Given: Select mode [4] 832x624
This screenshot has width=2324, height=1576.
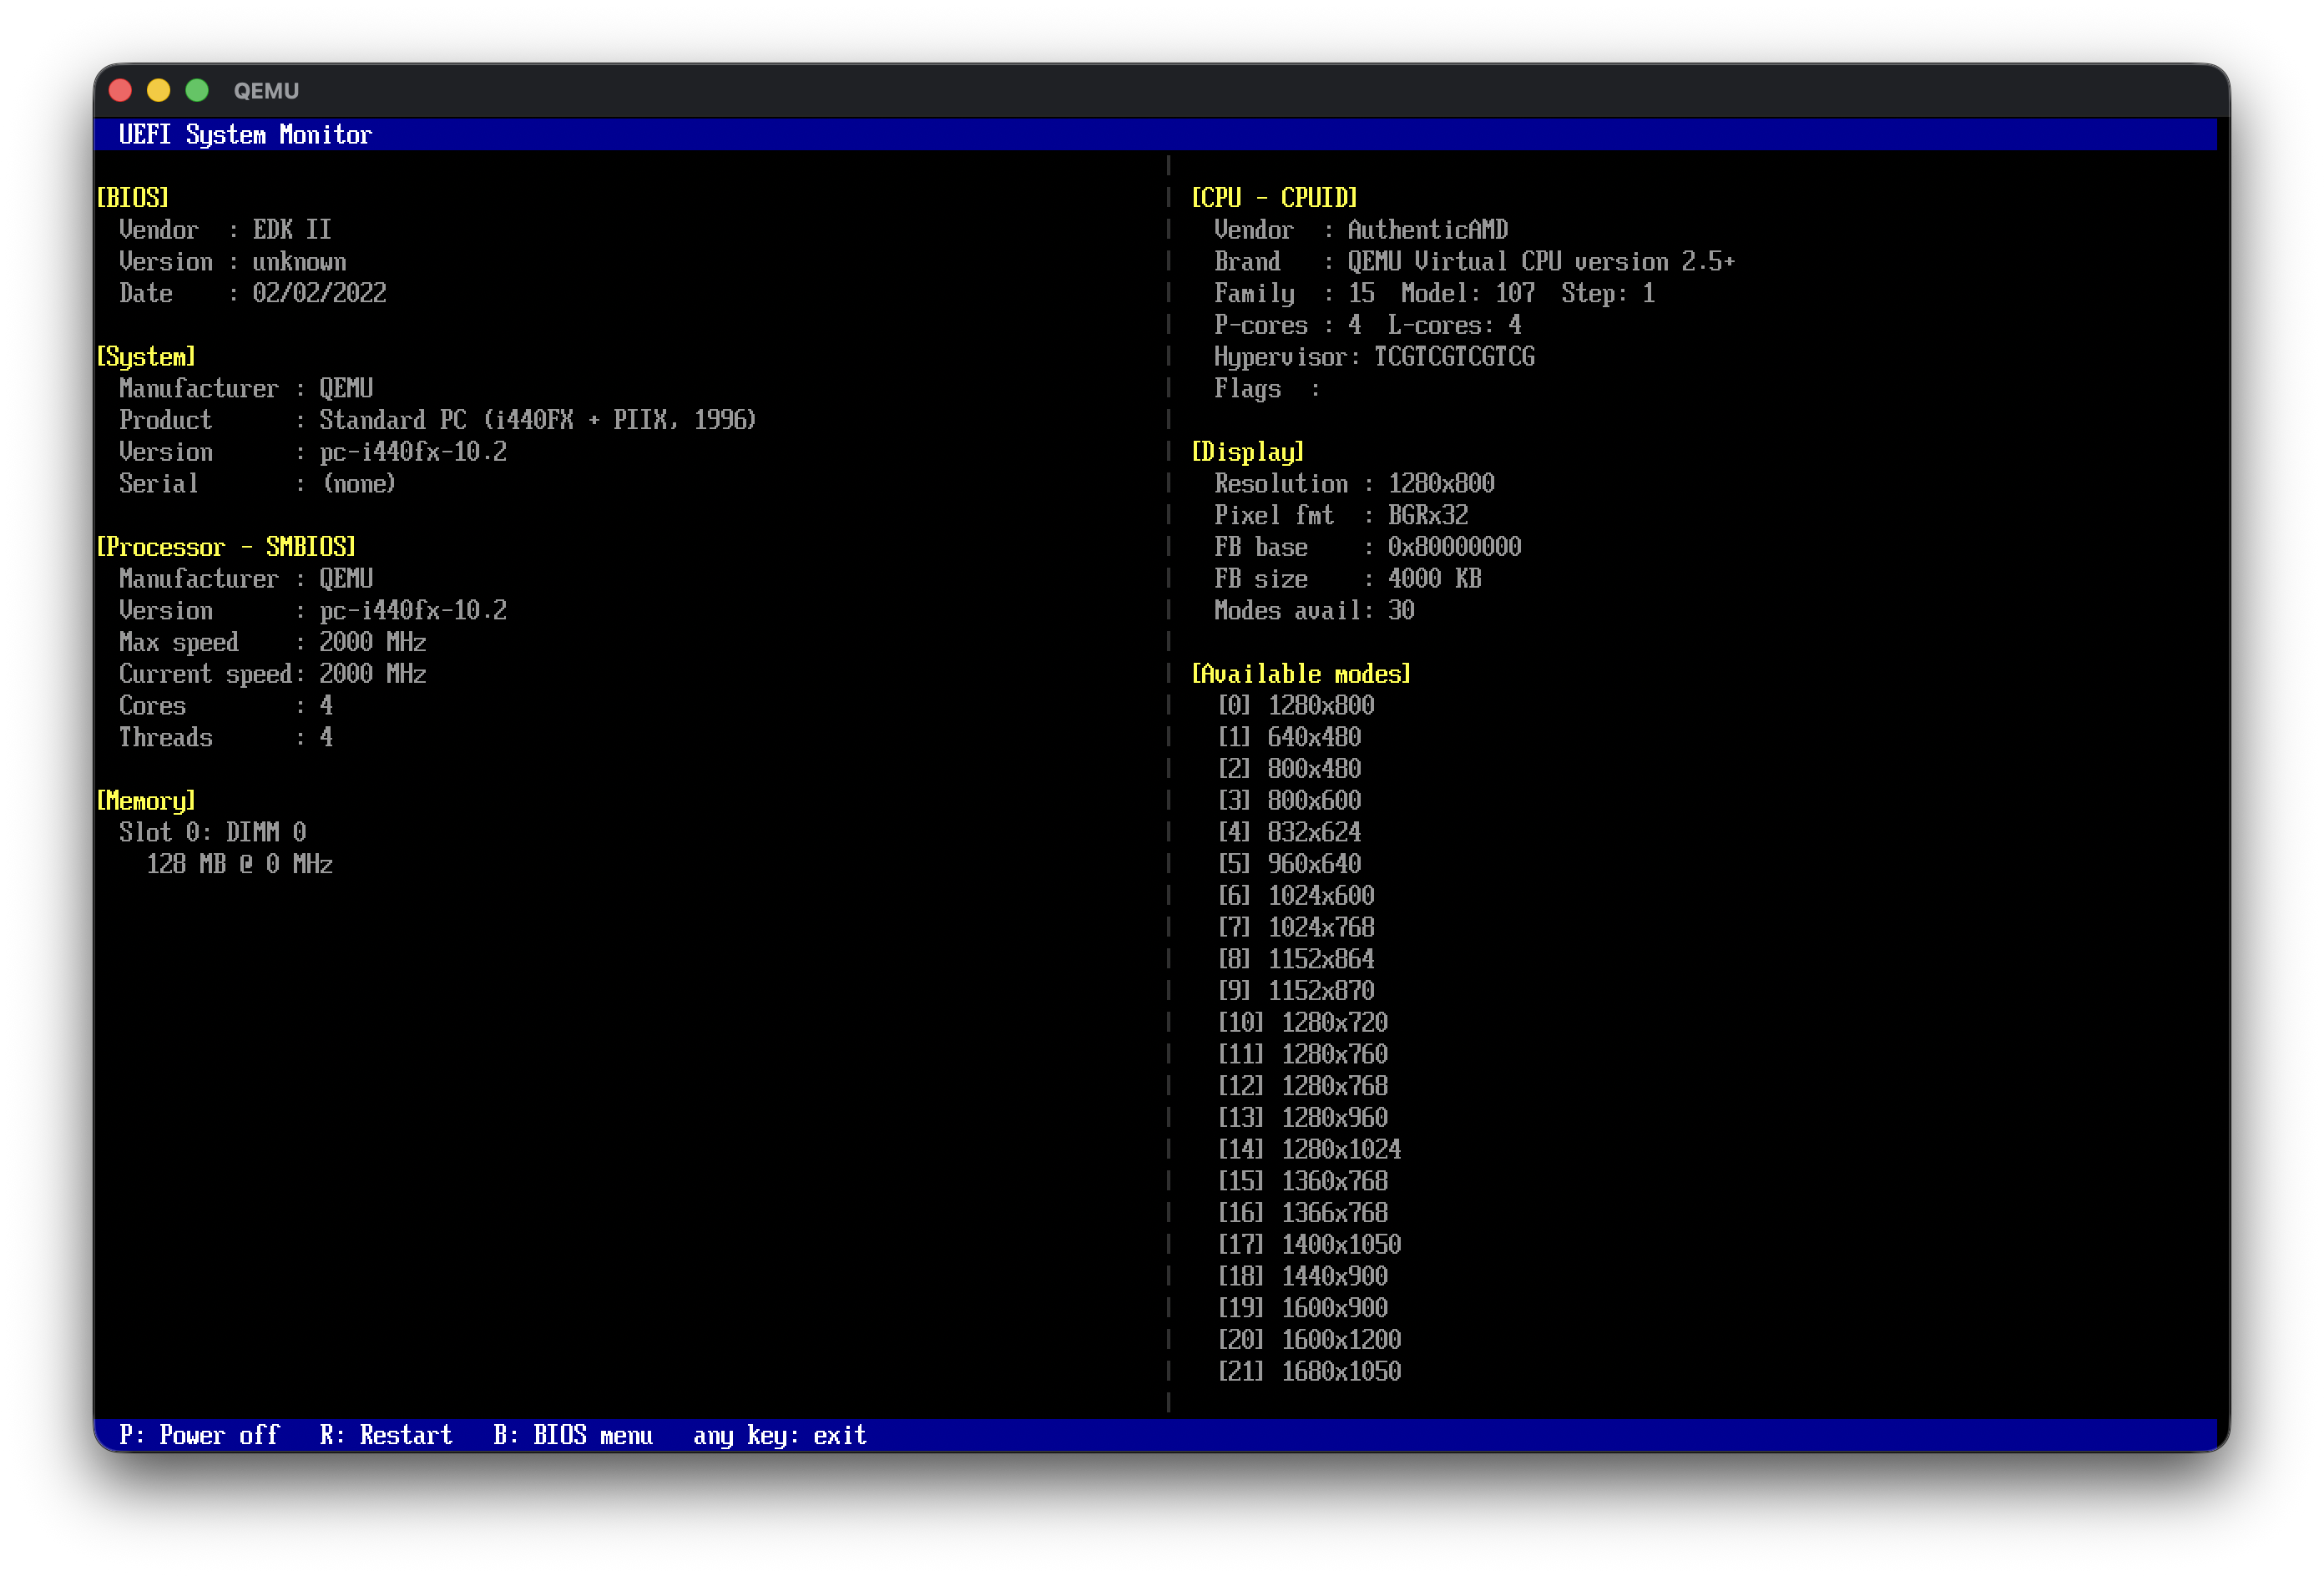Looking at the screenshot, I should point(1289,832).
